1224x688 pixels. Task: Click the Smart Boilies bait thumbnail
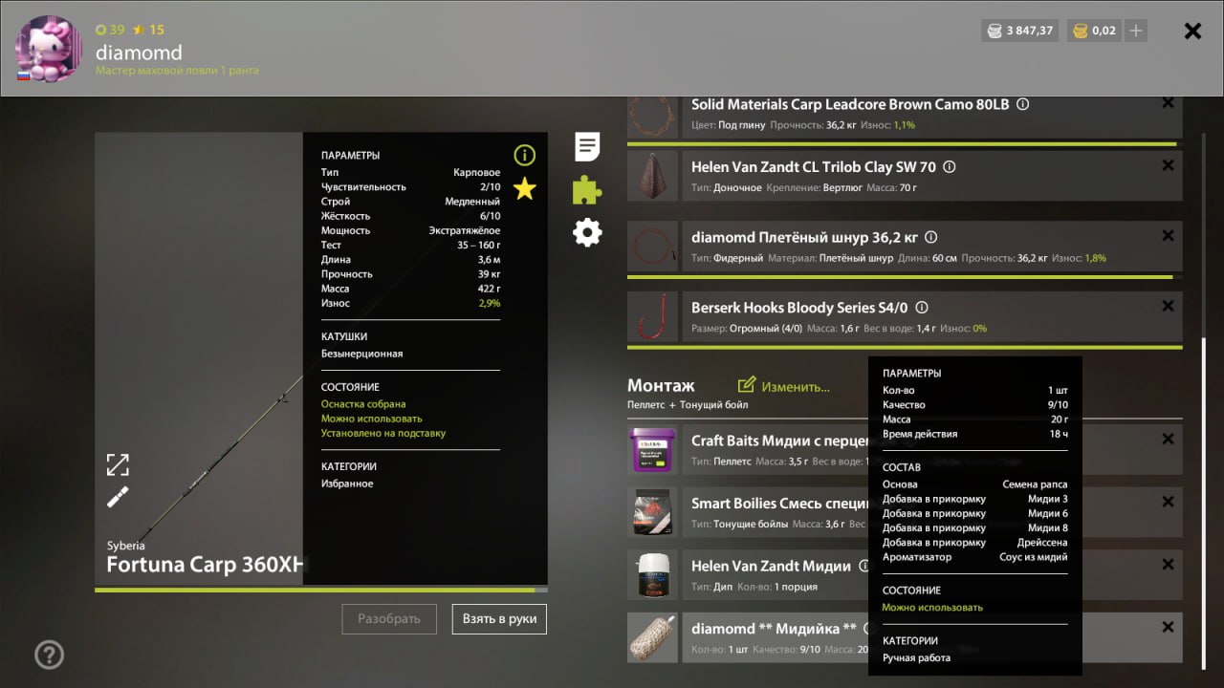point(653,512)
